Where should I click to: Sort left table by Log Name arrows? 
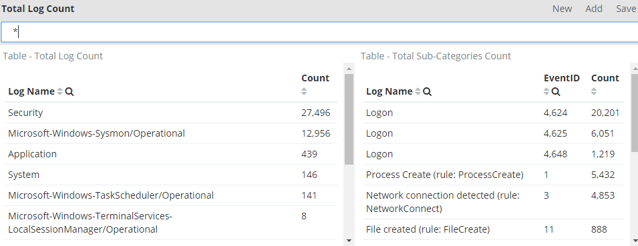pos(60,92)
